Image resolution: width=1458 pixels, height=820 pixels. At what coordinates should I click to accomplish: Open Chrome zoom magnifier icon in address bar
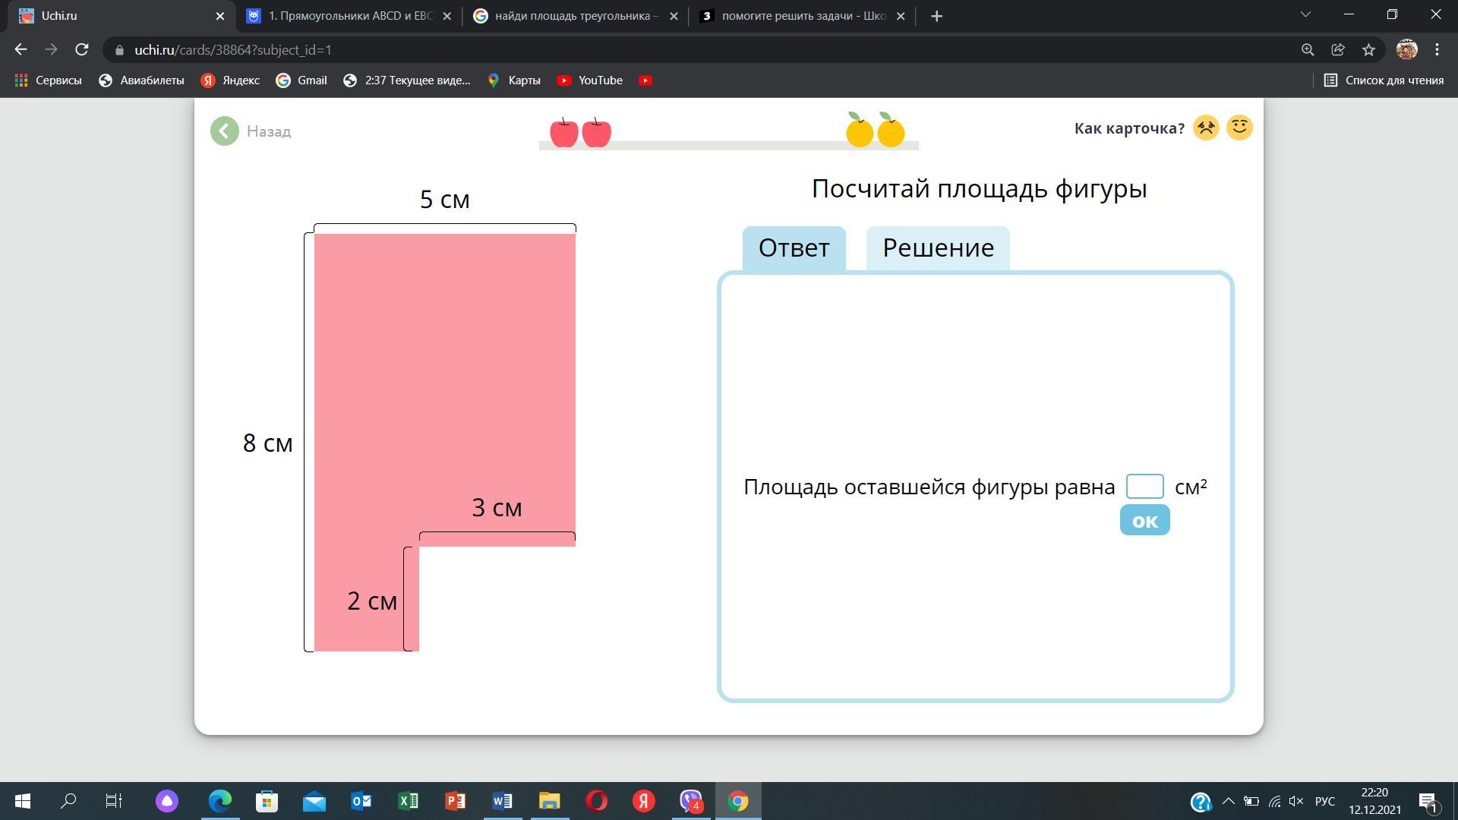(1308, 50)
